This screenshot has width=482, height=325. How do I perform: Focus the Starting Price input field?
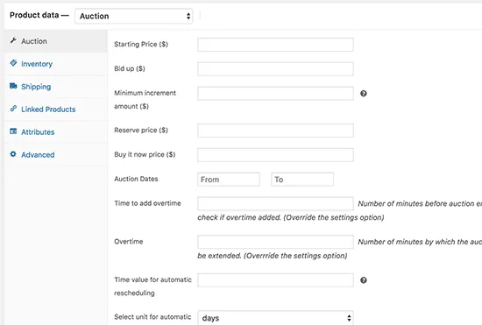[x=275, y=45]
